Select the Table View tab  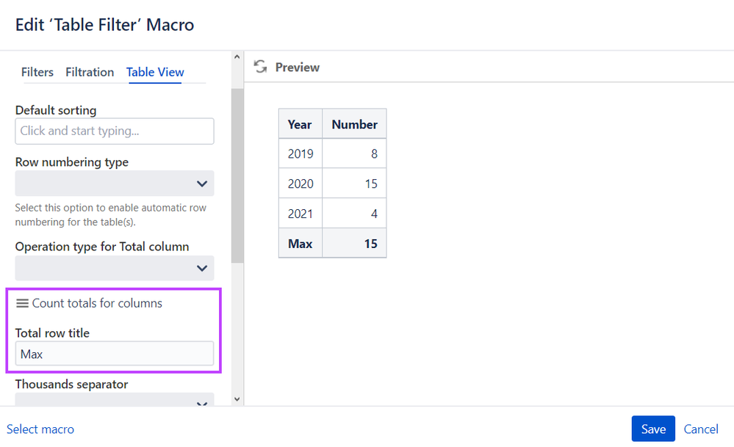click(x=155, y=73)
